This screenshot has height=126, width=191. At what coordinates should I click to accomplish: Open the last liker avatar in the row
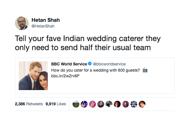coord(142,104)
